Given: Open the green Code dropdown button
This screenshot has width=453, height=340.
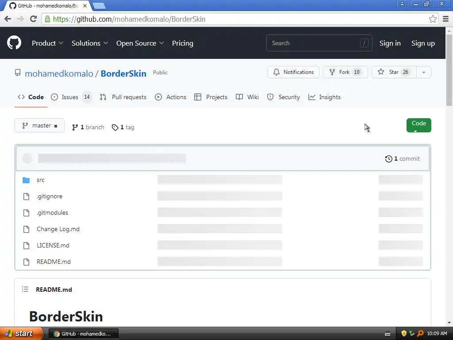Looking at the screenshot, I should point(418,125).
